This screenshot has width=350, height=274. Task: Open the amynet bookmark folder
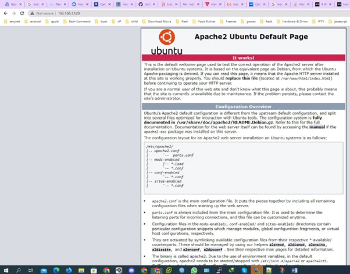pyautogui.click(x=12, y=21)
